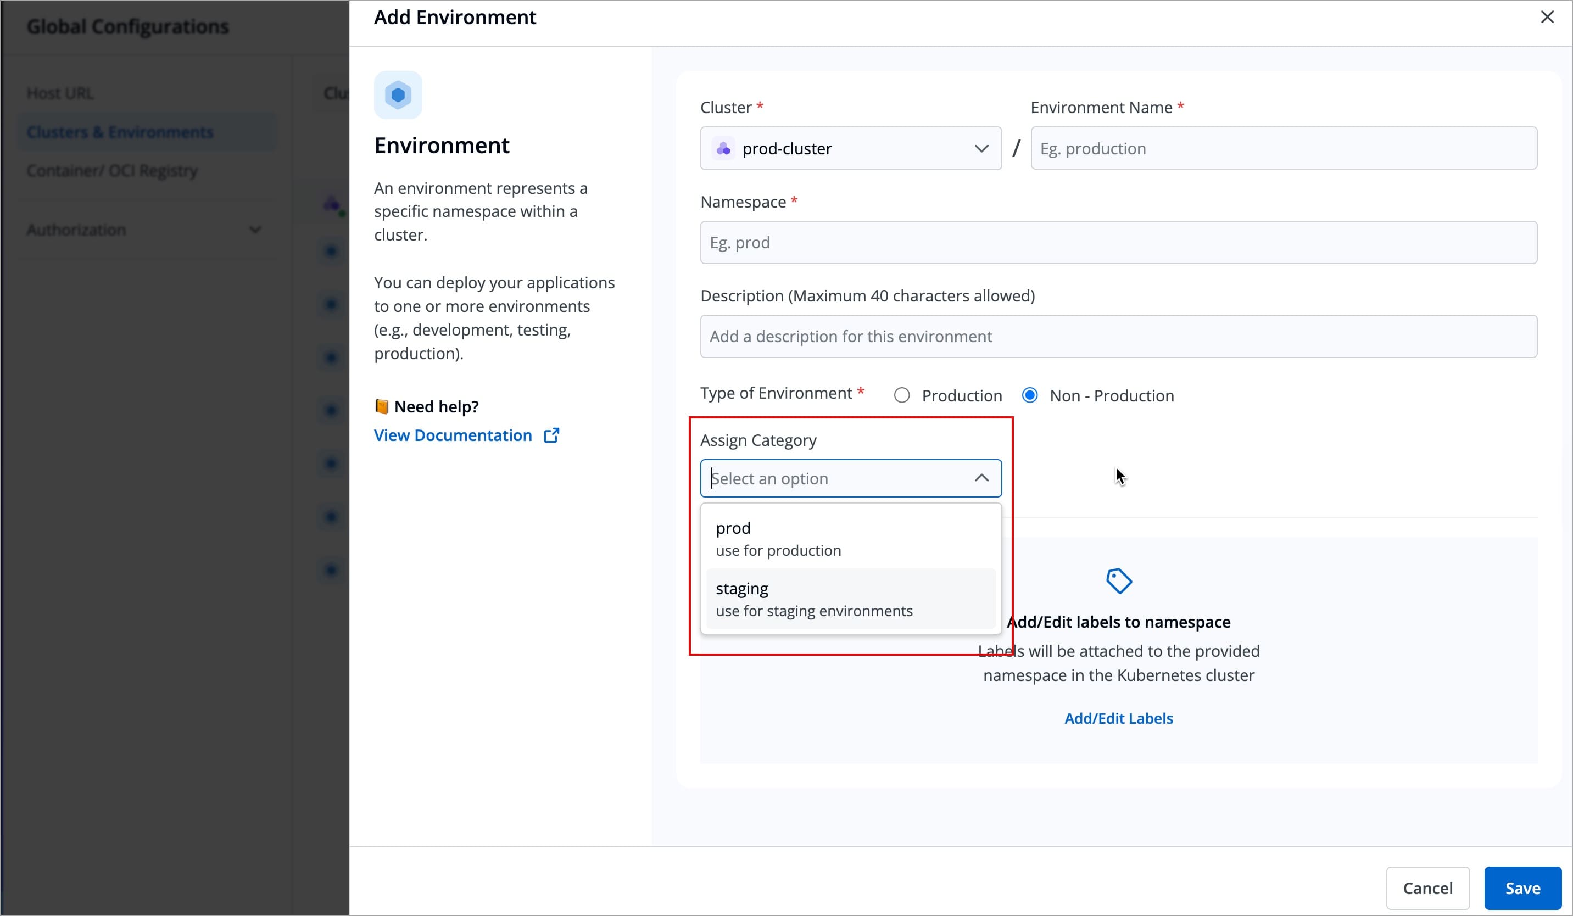The width and height of the screenshot is (1573, 916).
Task: Collapse the Assign Category dropdown arrow
Action: click(x=980, y=478)
